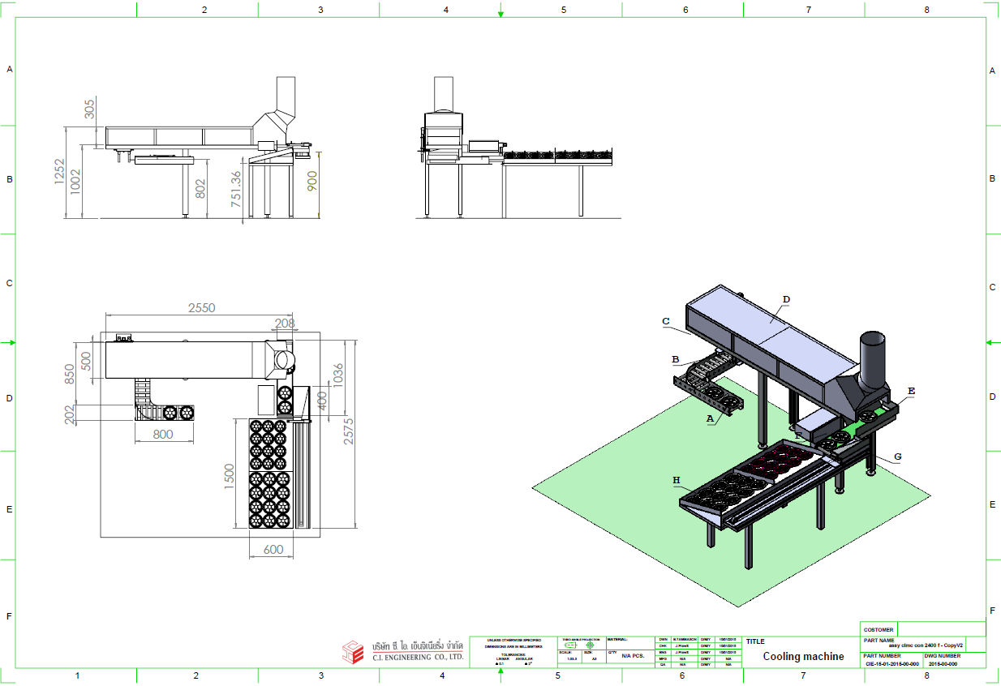Select the 1002 height dimension

(76, 183)
